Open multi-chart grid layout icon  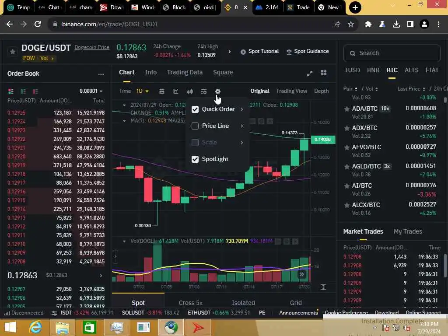point(324,73)
